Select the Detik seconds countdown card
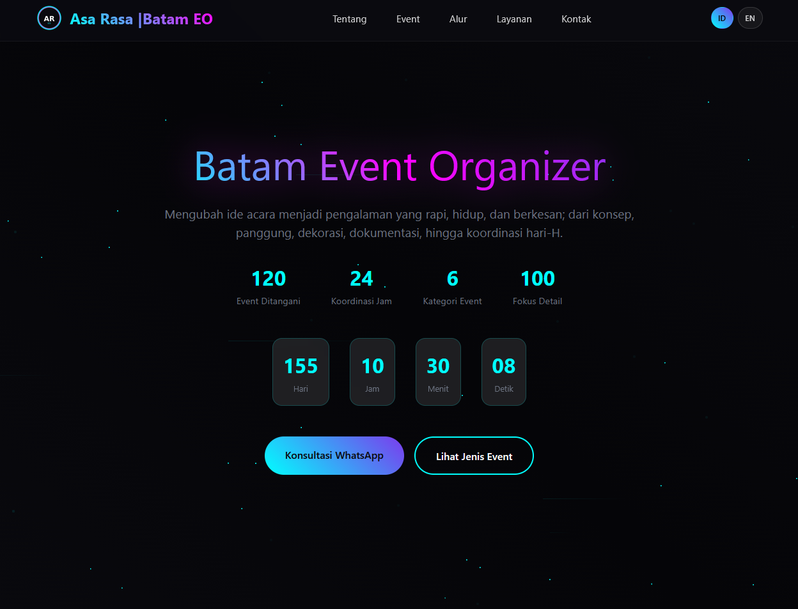The width and height of the screenshot is (798, 609). [x=504, y=372]
